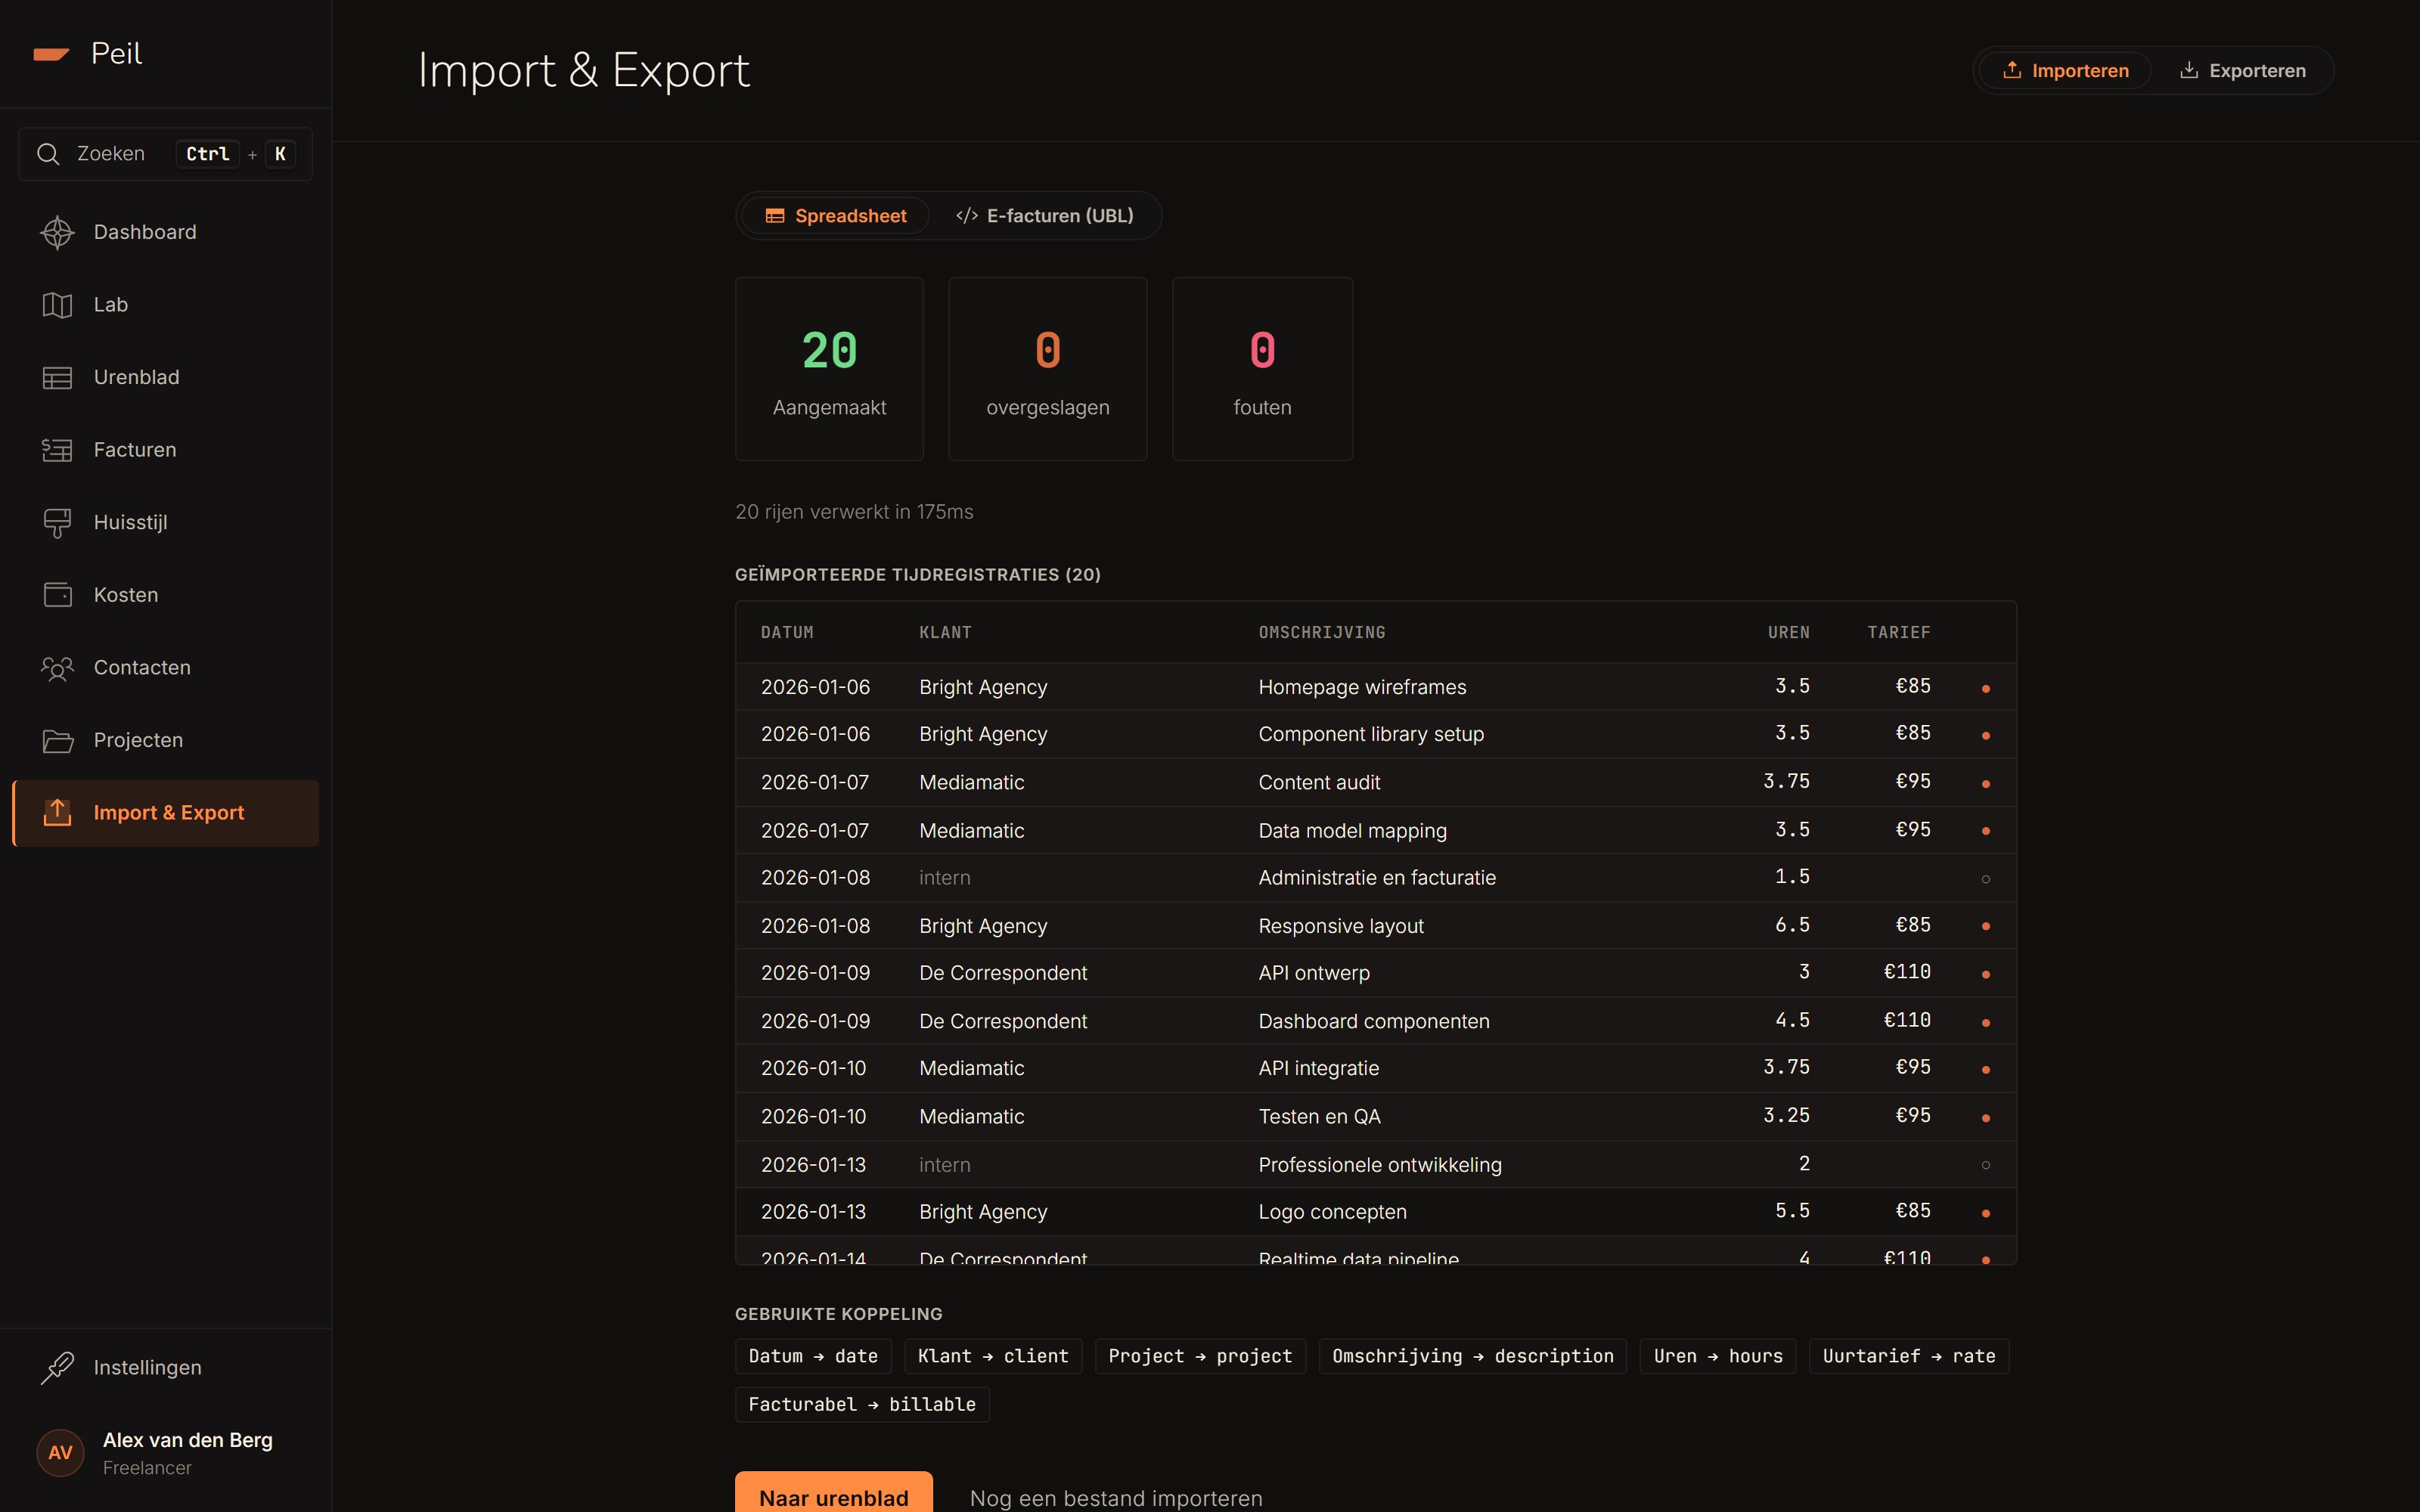2420x1512 pixels.
Task: Click the Import & Export upload icon
Action: (57, 813)
